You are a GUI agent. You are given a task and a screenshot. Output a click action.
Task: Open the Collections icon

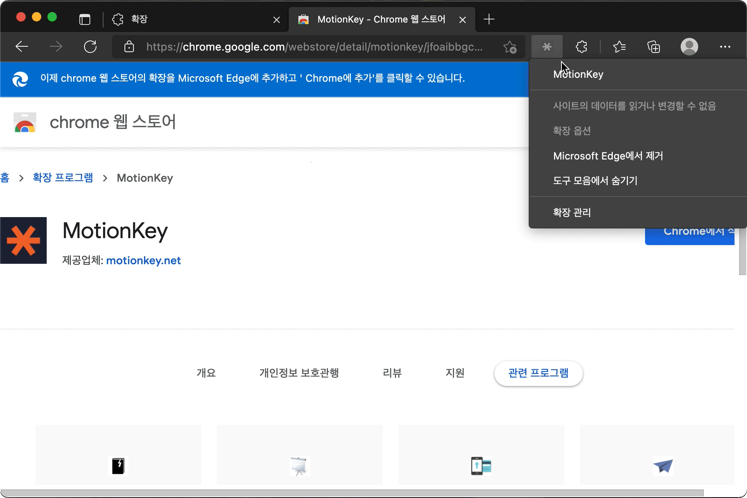[x=653, y=47]
